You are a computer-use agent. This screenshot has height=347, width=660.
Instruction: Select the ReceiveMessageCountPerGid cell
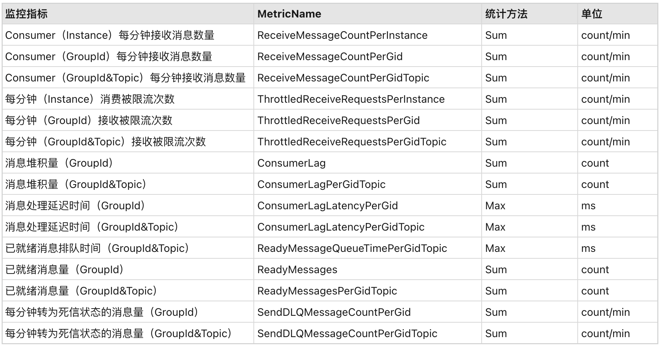(330, 57)
